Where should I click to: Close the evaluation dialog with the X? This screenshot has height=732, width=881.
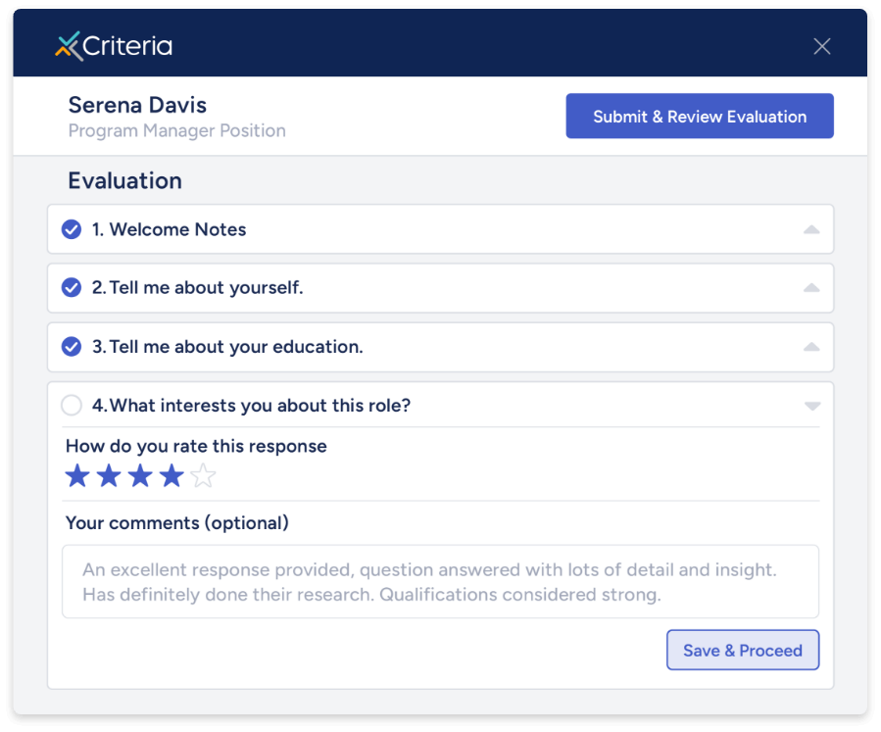(821, 45)
